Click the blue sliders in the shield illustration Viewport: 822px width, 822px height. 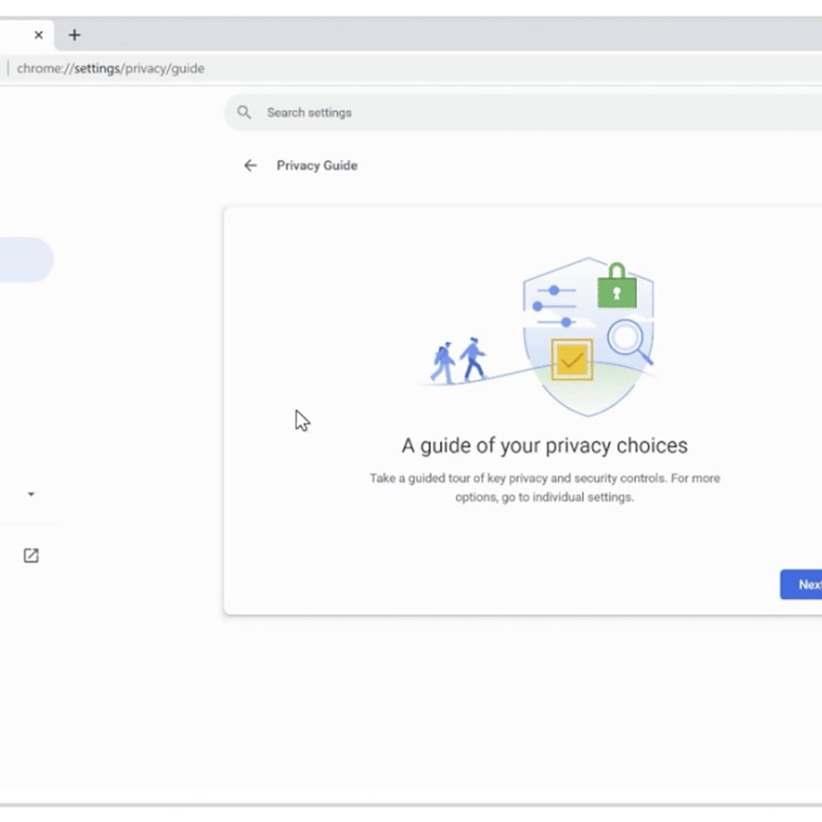point(556,306)
